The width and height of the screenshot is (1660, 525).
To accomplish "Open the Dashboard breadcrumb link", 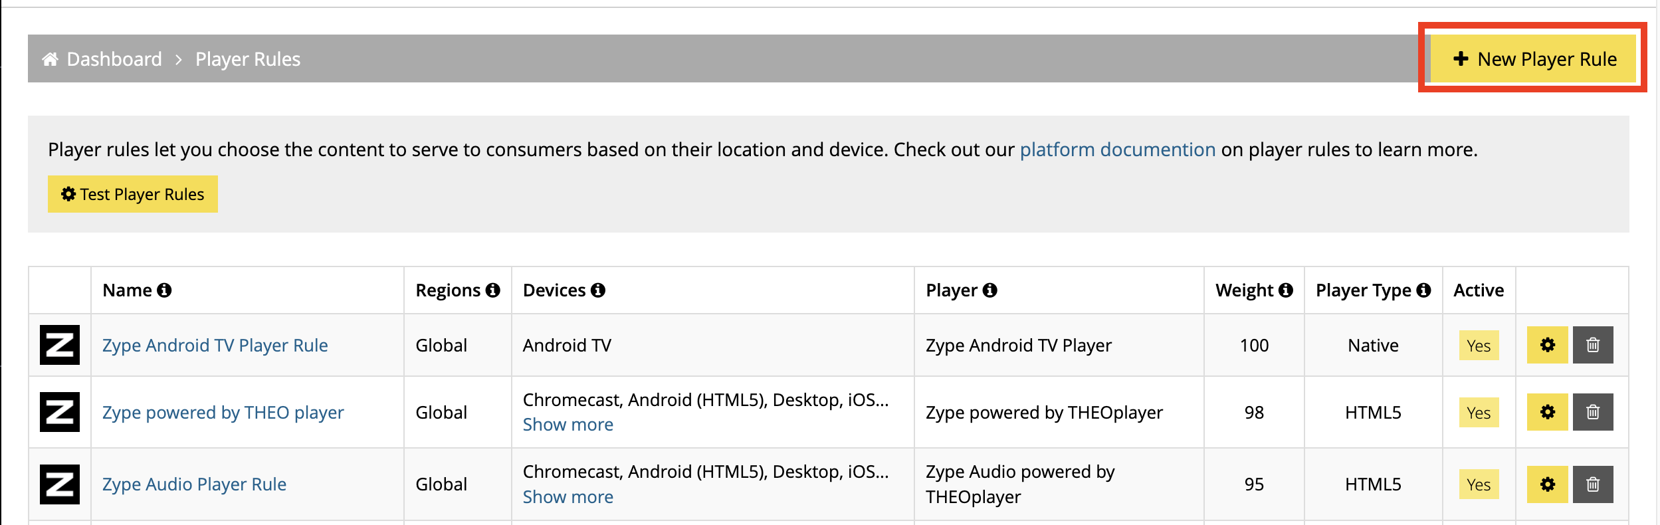I will coord(114,59).
